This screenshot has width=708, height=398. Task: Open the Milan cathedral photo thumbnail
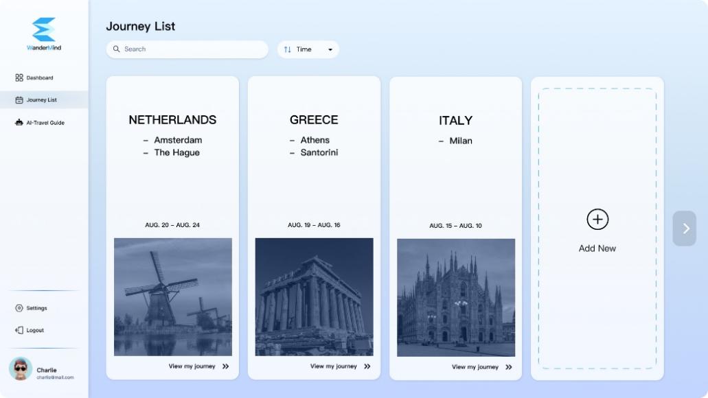click(456, 298)
